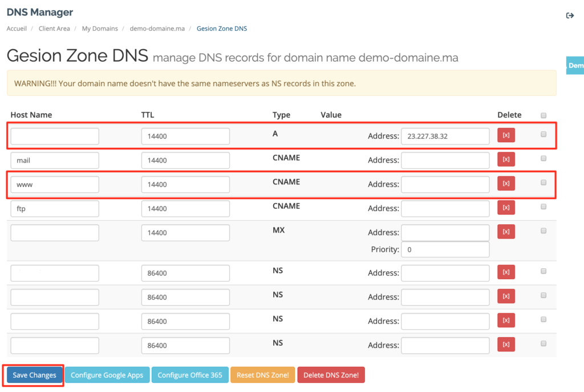The height and width of the screenshot is (392, 584).
Task: Check the A record row checkbox
Action: (544, 134)
